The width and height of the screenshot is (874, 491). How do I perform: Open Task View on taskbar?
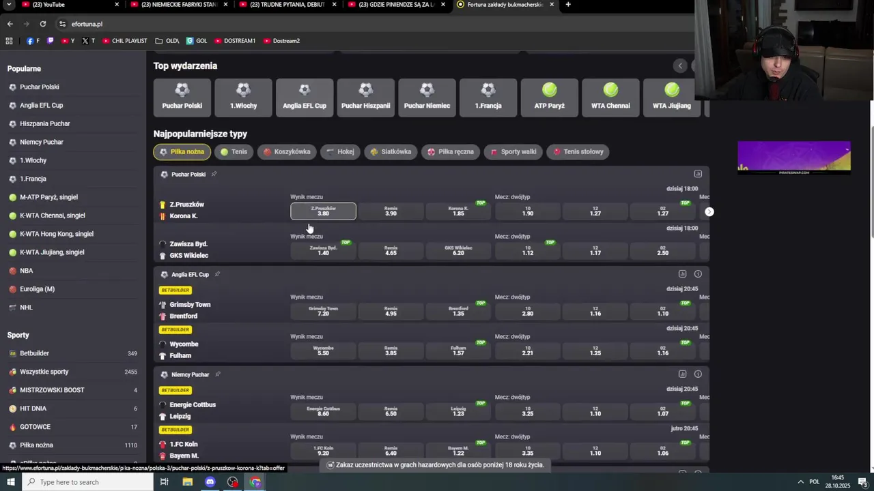pyautogui.click(x=165, y=482)
